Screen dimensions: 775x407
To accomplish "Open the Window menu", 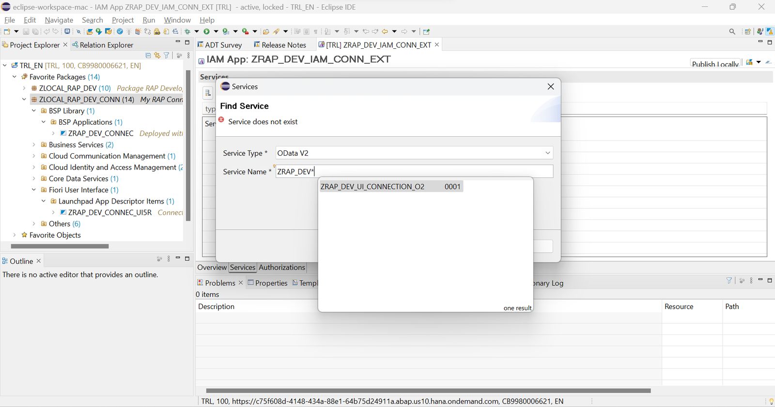I will click(x=177, y=20).
